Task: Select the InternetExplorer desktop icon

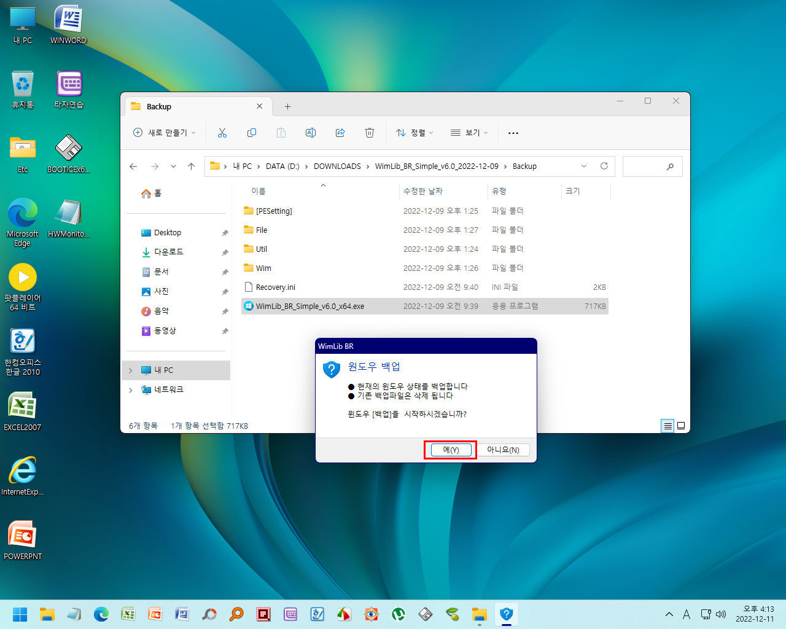Action: [x=23, y=477]
